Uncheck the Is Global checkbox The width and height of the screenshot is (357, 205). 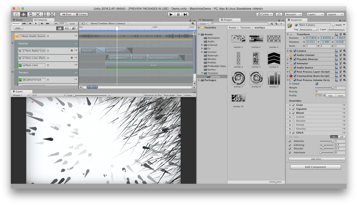(317, 84)
